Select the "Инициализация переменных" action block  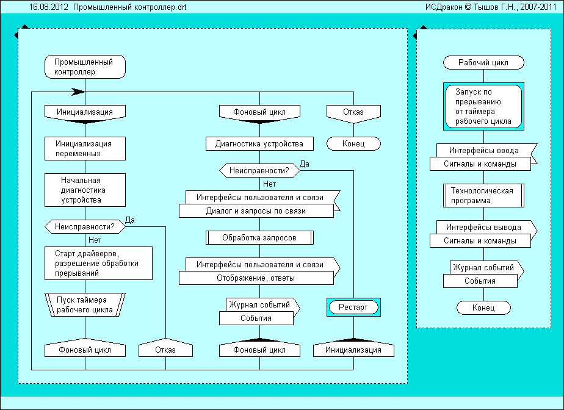pos(85,148)
